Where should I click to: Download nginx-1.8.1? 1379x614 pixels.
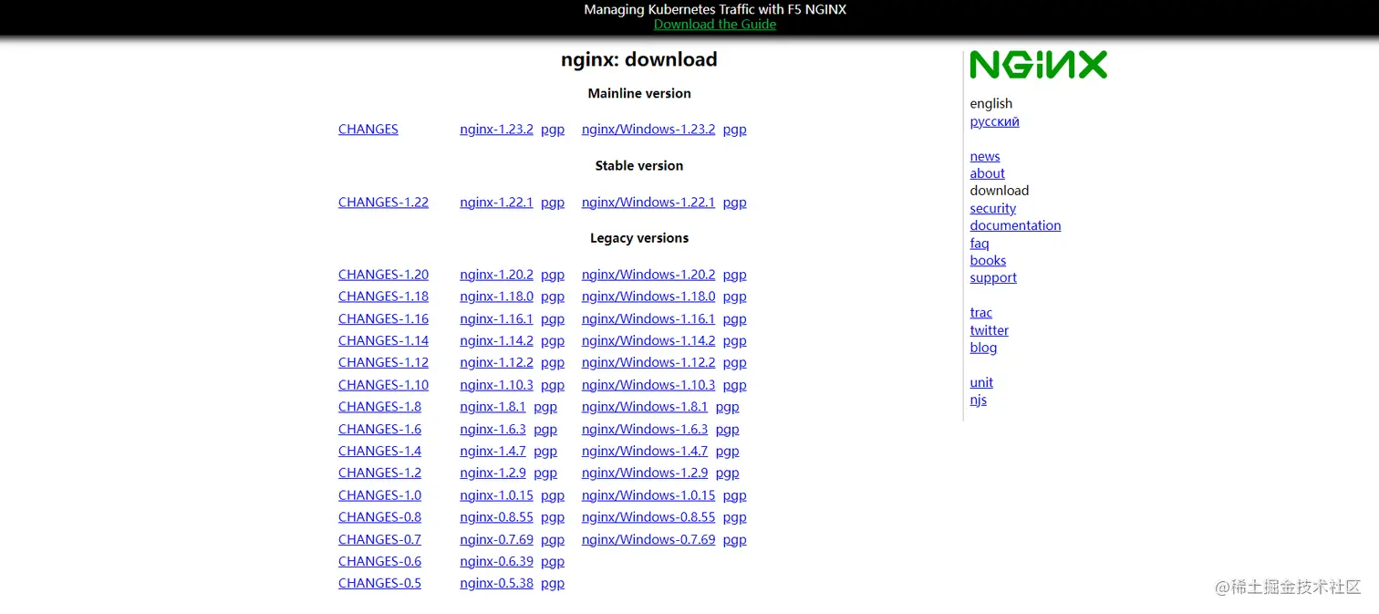[493, 407]
